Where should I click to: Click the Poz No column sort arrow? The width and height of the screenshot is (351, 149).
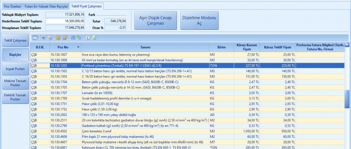coord(78,47)
